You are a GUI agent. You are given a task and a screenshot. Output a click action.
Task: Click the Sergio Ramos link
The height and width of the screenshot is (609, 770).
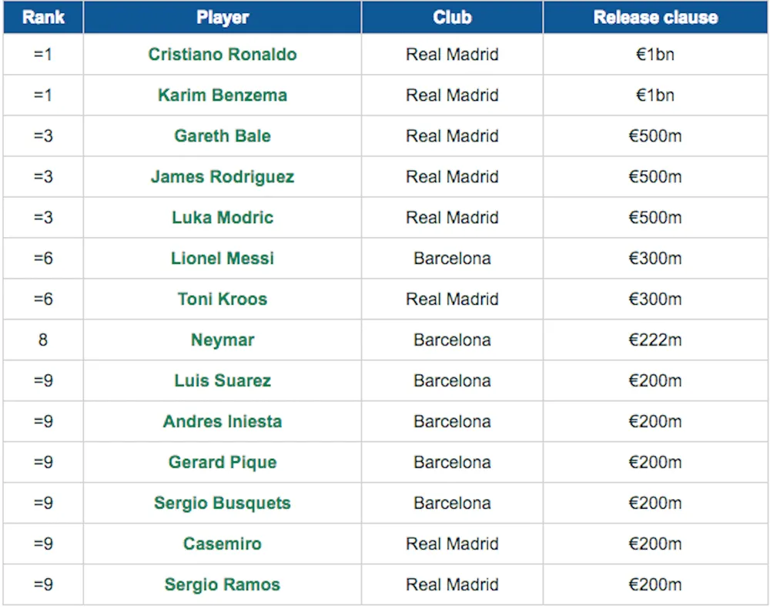[223, 584]
